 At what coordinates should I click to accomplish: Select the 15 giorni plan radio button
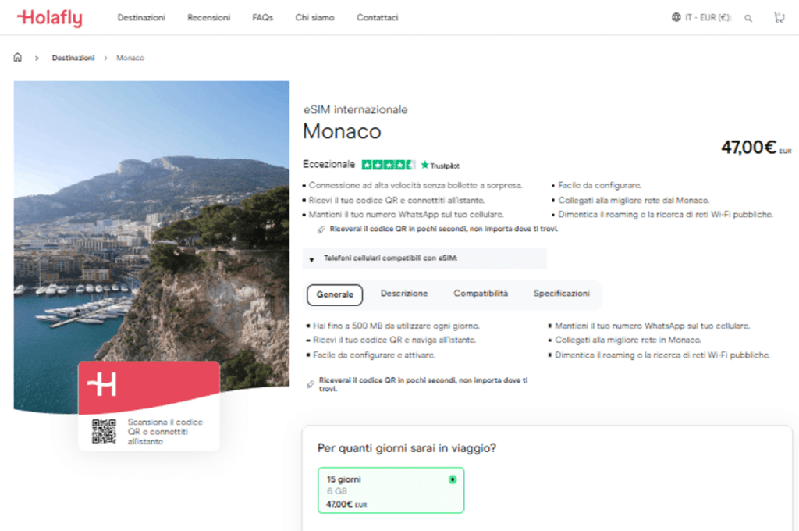point(453,479)
